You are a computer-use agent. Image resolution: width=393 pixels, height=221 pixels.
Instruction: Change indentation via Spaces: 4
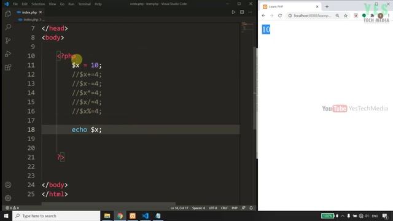(x=198, y=208)
